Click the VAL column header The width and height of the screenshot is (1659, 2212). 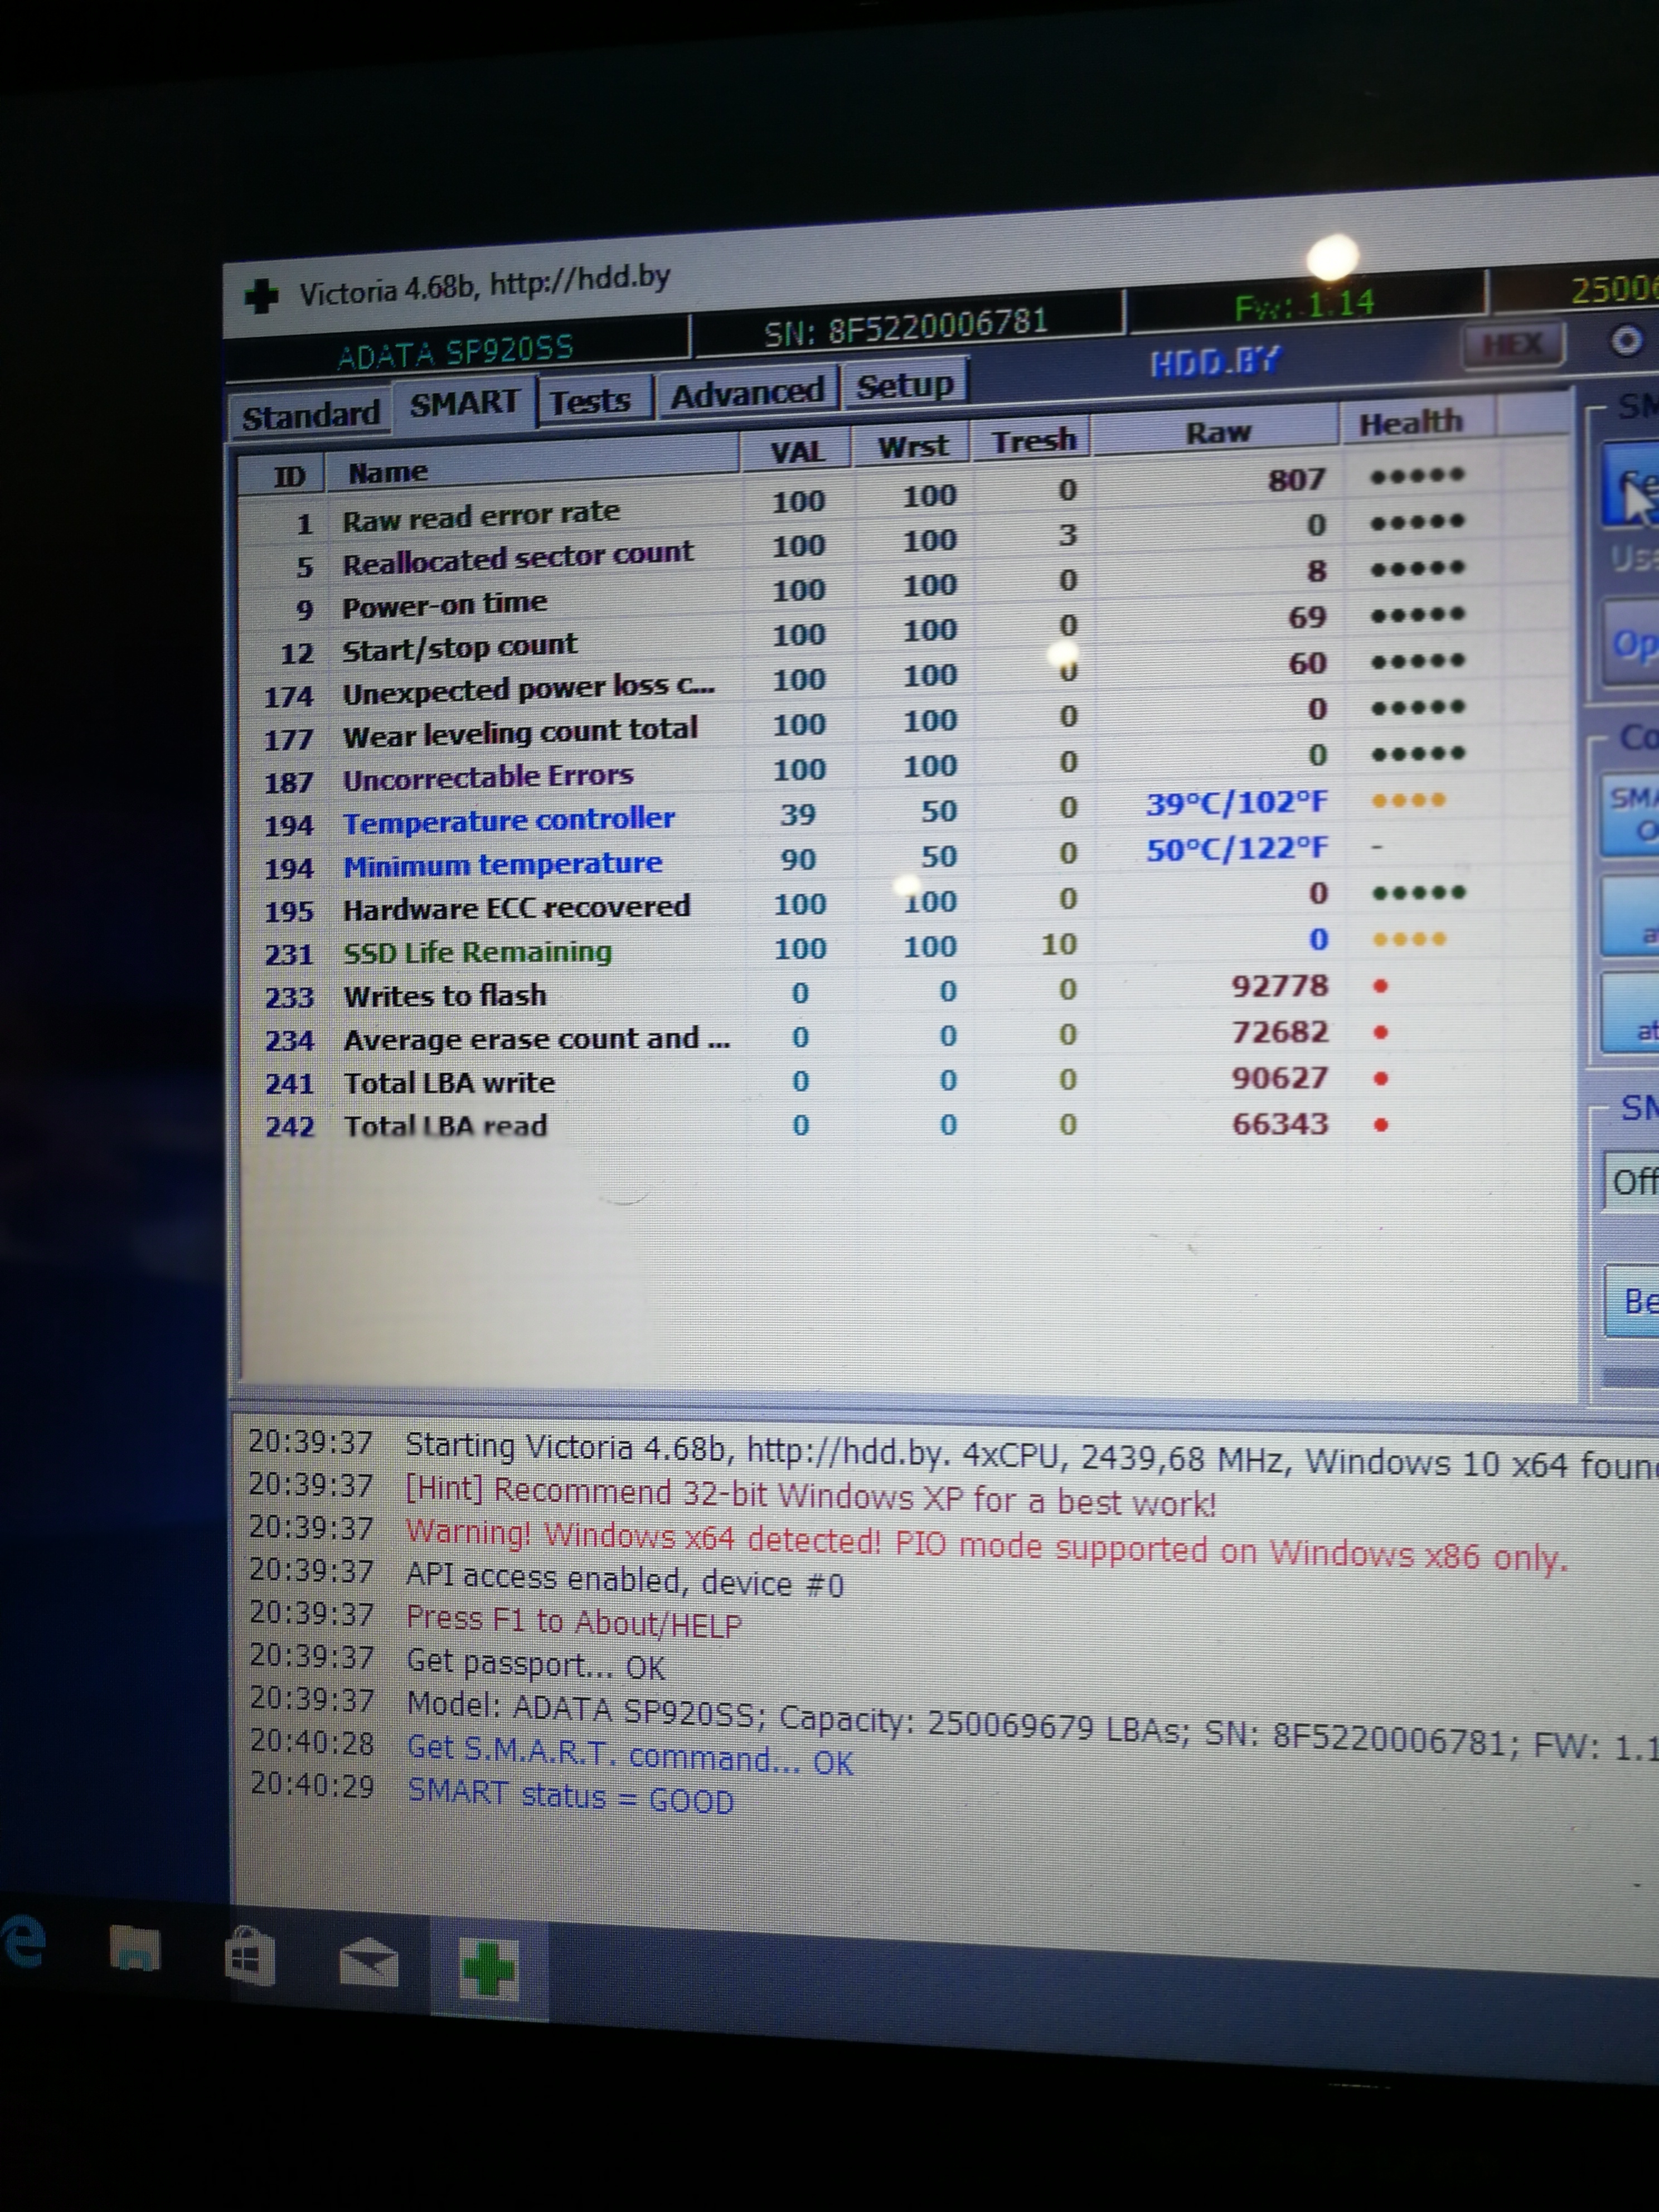coord(797,452)
